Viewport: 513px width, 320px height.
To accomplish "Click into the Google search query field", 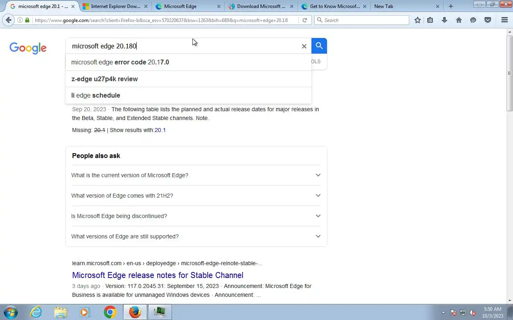I will pos(184,46).
